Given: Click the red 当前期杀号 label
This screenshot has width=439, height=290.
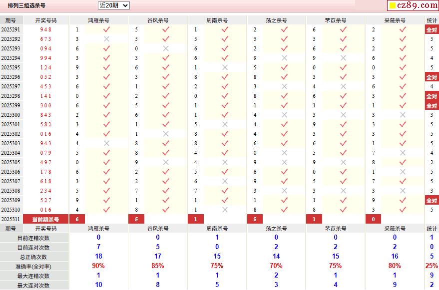Looking at the screenshot, I should [45, 219].
